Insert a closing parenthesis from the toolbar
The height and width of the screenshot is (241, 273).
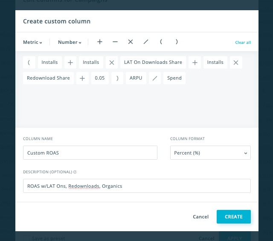point(177,42)
